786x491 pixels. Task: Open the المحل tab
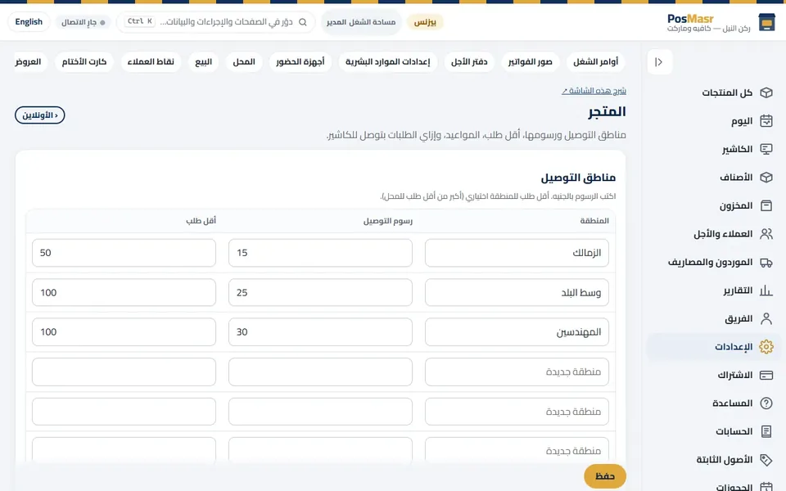pos(244,62)
